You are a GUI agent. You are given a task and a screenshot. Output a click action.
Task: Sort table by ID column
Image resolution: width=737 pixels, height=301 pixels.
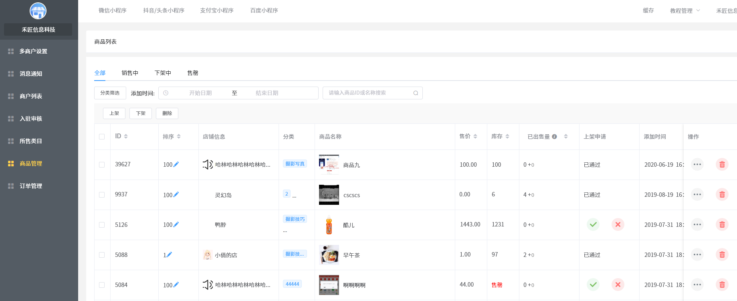coord(126,136)
